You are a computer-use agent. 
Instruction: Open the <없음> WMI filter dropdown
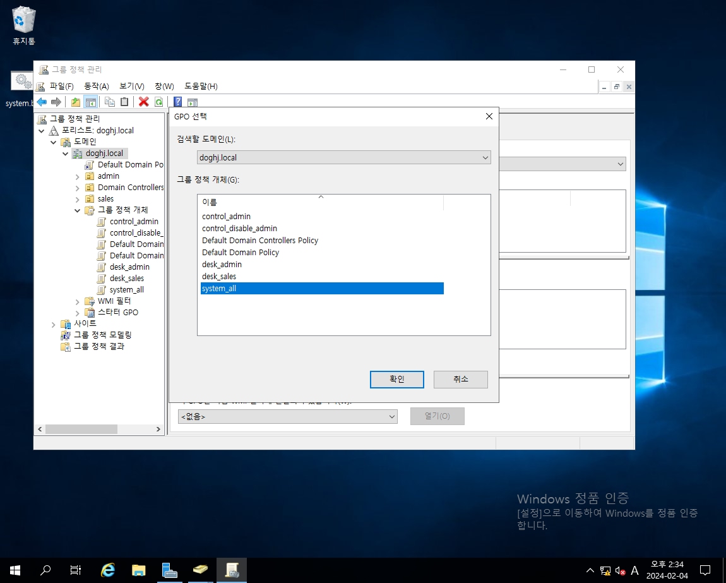pos(287,417)
